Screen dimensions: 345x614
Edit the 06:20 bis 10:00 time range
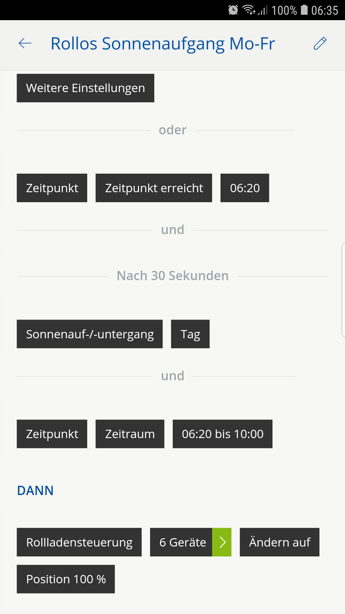[x=222, y=434]
